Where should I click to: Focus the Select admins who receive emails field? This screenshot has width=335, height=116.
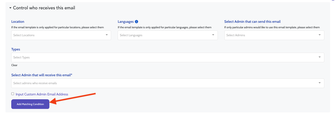(x=165, y=83)
